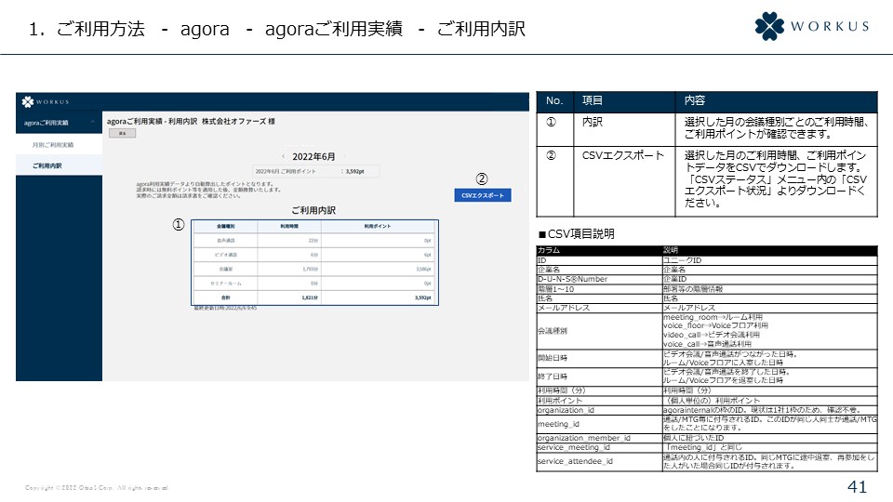893x502 pixels.
Task: Click the 利用ポイント header in the breakdown table
Action: point(378,227)
